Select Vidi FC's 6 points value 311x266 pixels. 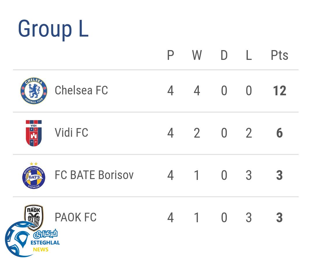[x=279, y=133]
